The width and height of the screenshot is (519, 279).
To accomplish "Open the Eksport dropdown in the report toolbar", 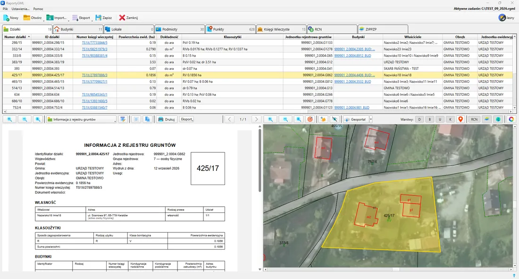I will 187,119.
